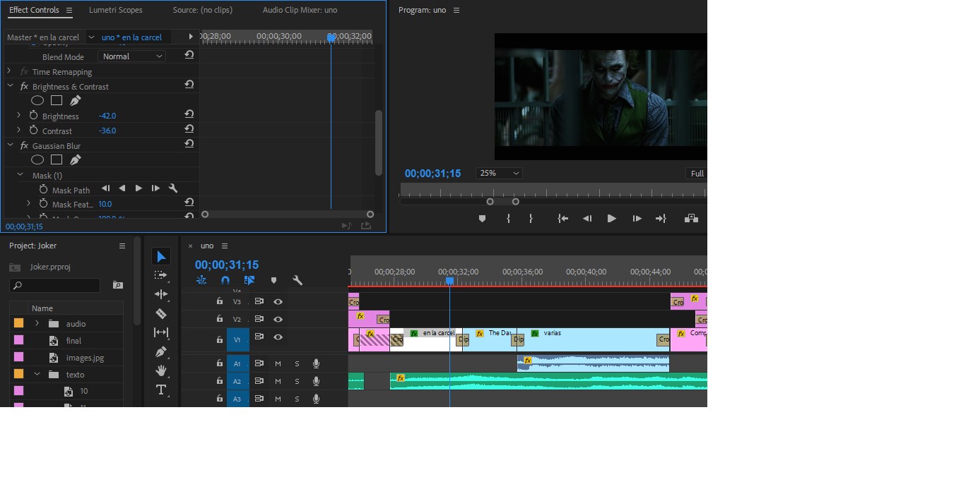
Task: Select the Type tool
Action: [161, 390]
